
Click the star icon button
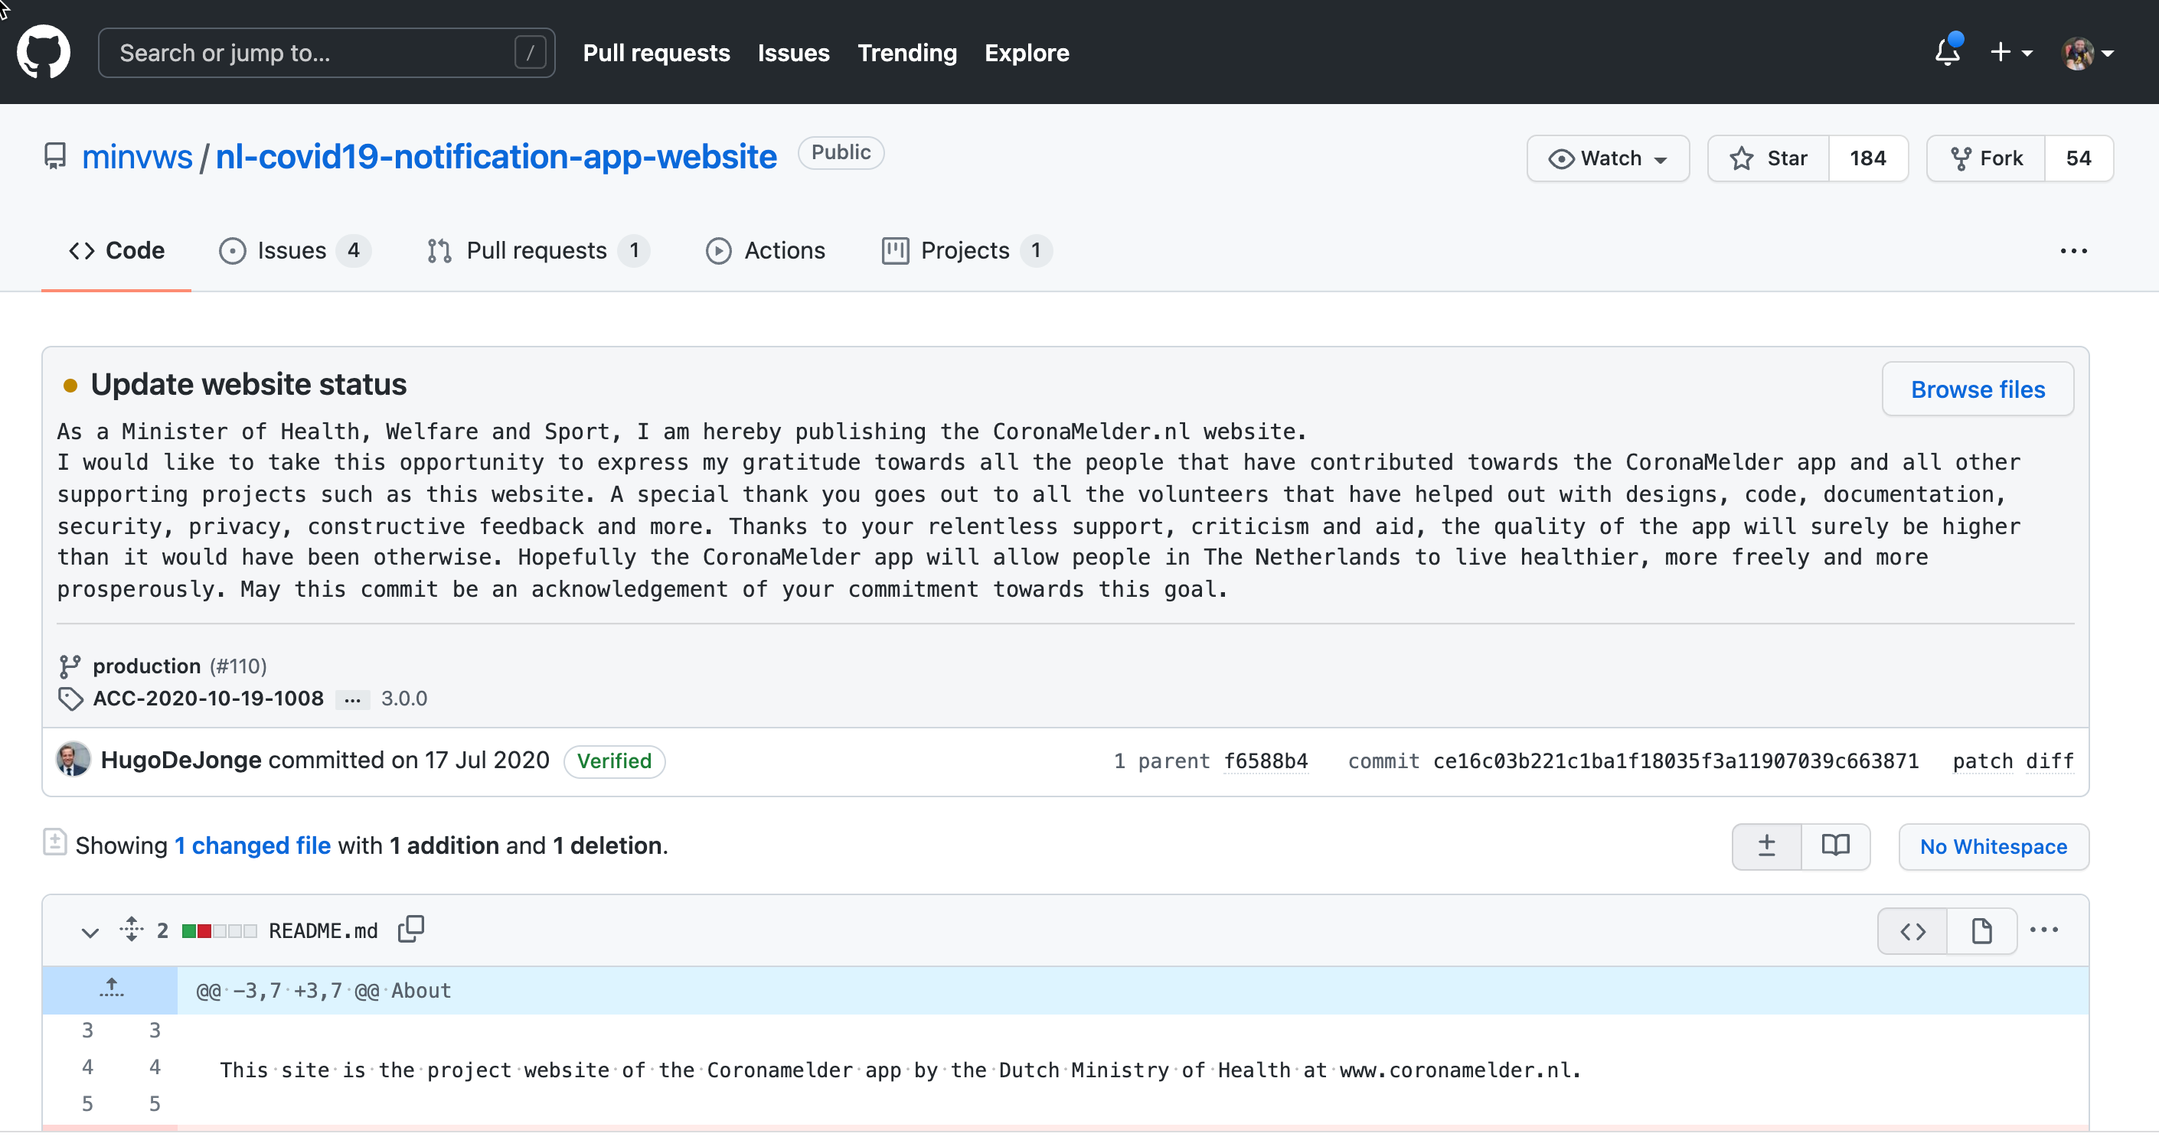click(1769, 158)
